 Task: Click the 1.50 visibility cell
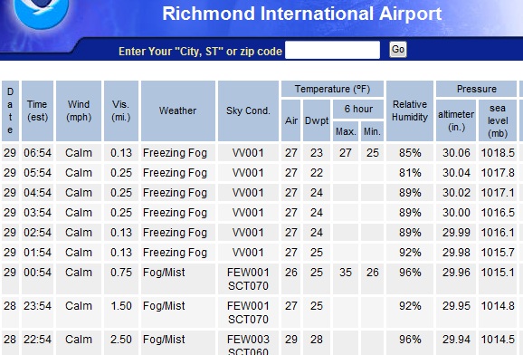tap(121, 312)
